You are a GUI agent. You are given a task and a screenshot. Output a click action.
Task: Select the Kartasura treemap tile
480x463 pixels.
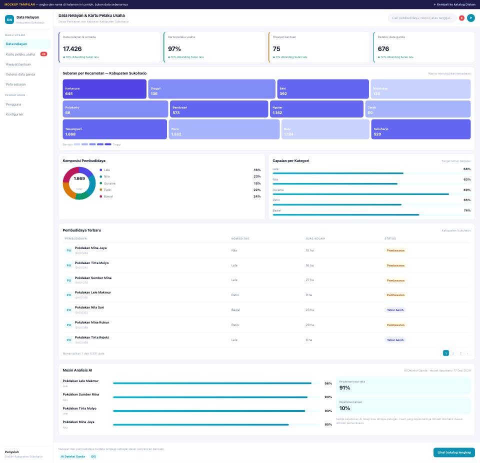(104, 89)
